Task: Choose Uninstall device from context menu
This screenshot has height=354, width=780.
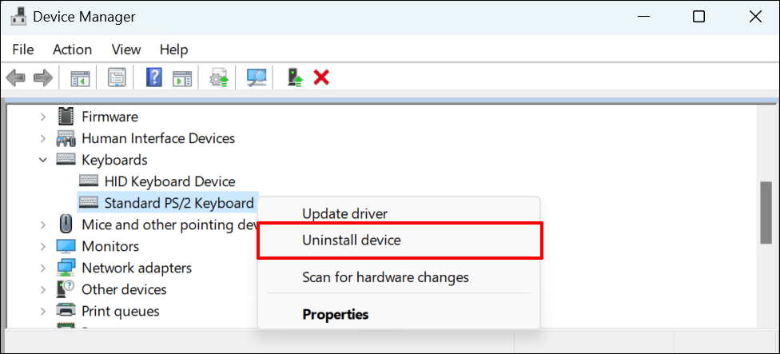Action: pos(352,241)
